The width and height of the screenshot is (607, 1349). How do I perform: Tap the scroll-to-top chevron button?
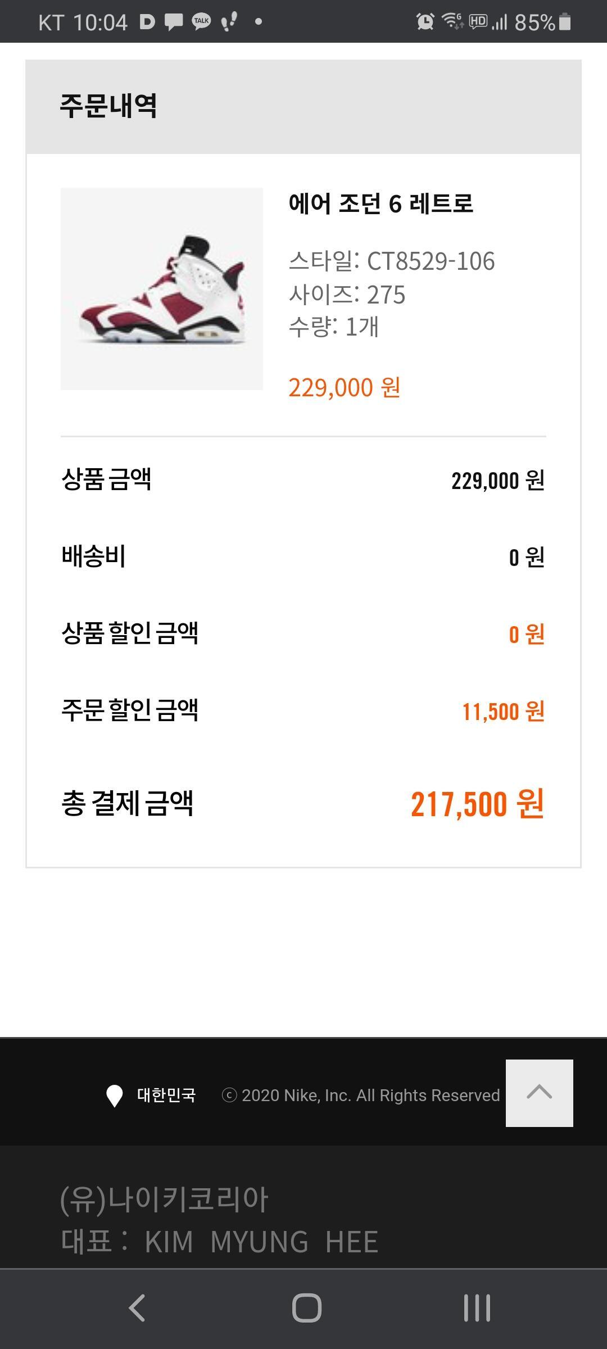[x=539, y=1093]
